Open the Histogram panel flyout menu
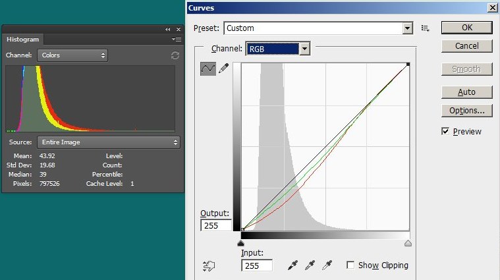The height and width of the screenshot is (280, 500). click(x=176, y=40)
